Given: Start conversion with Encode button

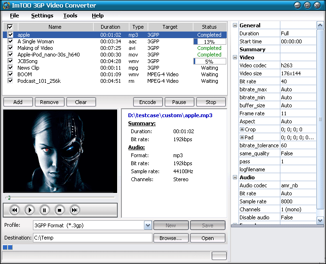Looking at the screenshot, I should (x=148, y=102).
